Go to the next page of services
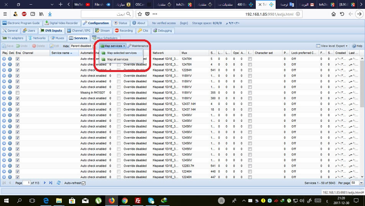365x206 pixels. [45, 183]
